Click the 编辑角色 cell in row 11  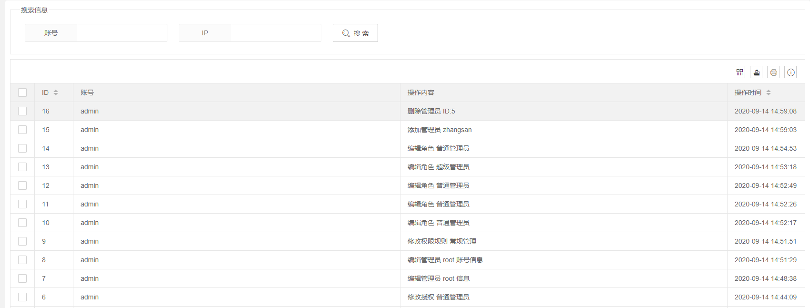[x=564, y=204]
